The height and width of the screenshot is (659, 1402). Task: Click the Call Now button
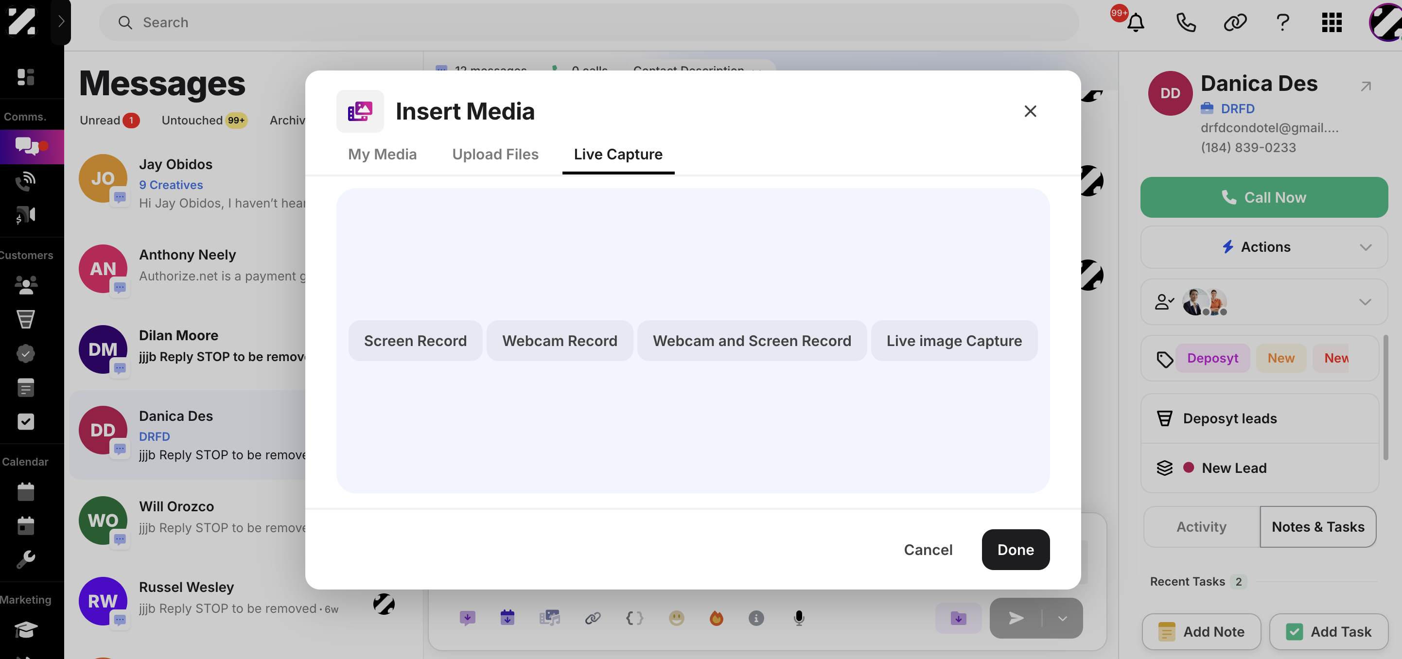tap(1264, 197)
